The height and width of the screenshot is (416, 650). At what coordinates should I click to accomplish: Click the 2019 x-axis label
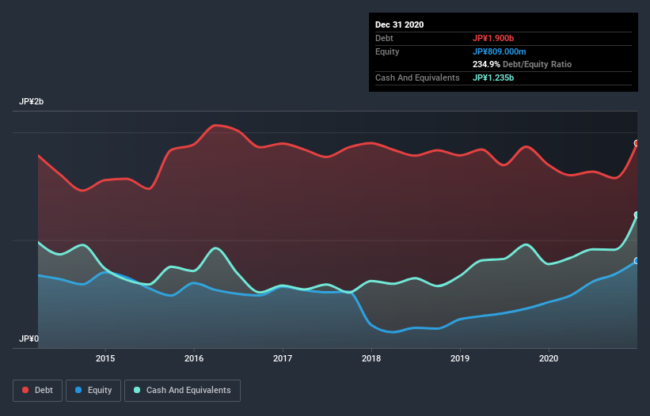[460, 358]
